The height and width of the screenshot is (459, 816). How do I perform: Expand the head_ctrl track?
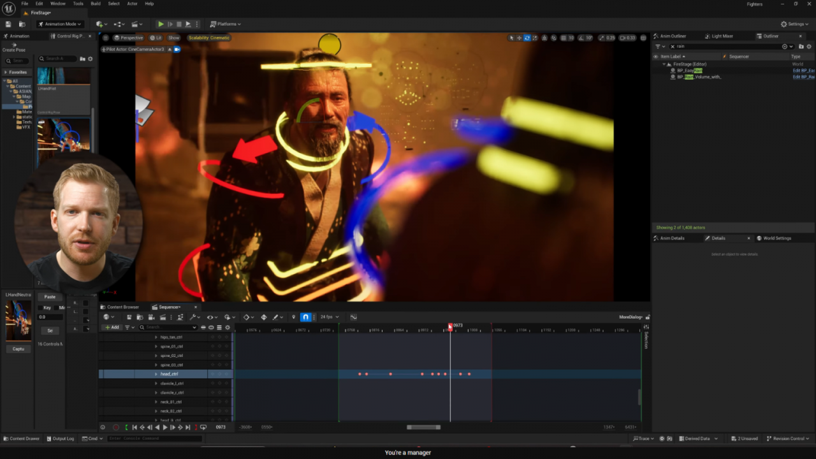coord(156,374)
